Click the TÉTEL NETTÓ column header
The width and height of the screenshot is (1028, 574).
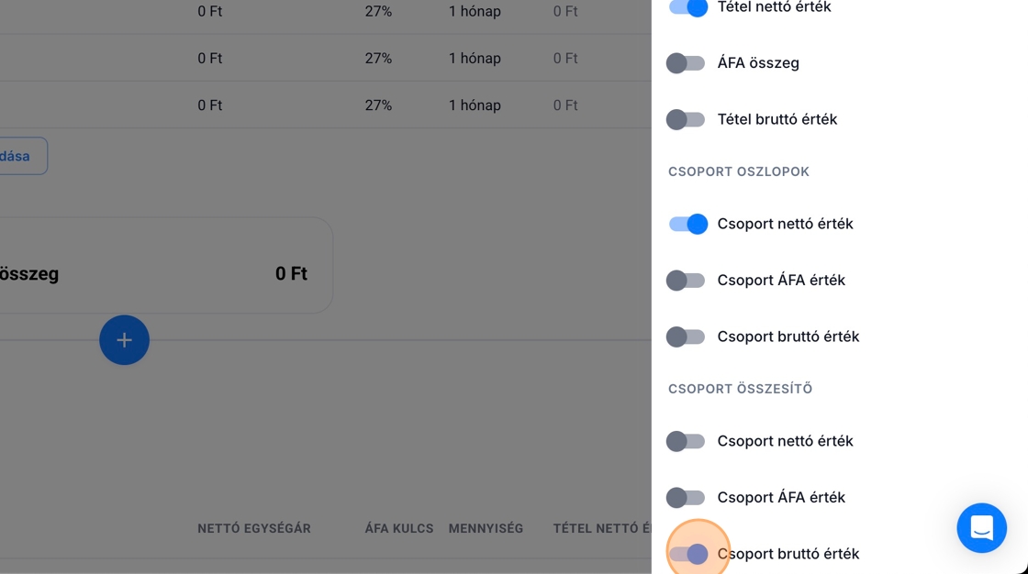[x=601, y=528]
